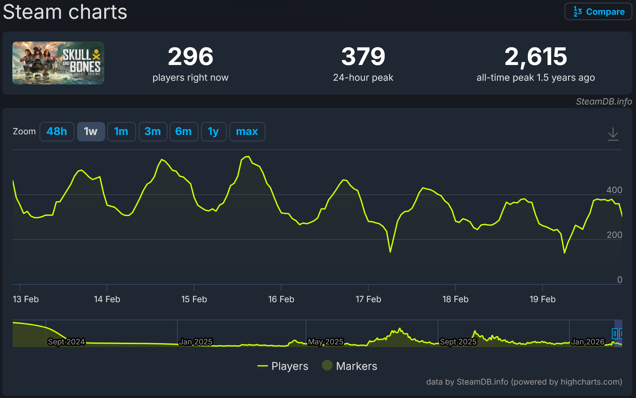Screen dimensions: 636x398
Task: Grab the left navigator range handle
Action: (615, 334)
